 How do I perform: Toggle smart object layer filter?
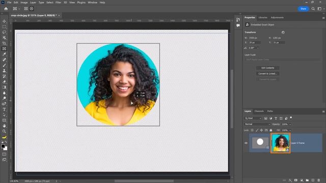286,118
